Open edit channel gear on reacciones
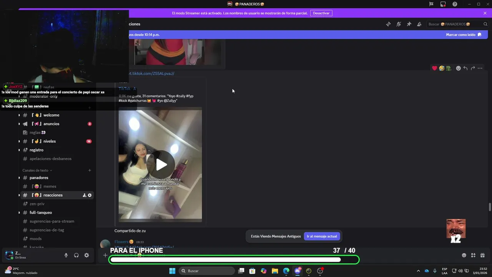Screen dimensions: 492x277 [90, 195]
